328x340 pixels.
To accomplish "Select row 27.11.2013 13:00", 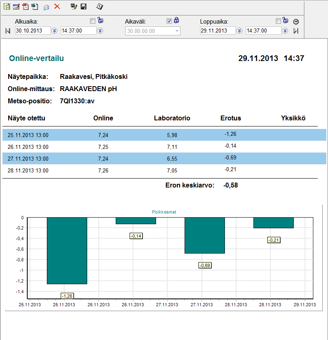I will 164,159.
